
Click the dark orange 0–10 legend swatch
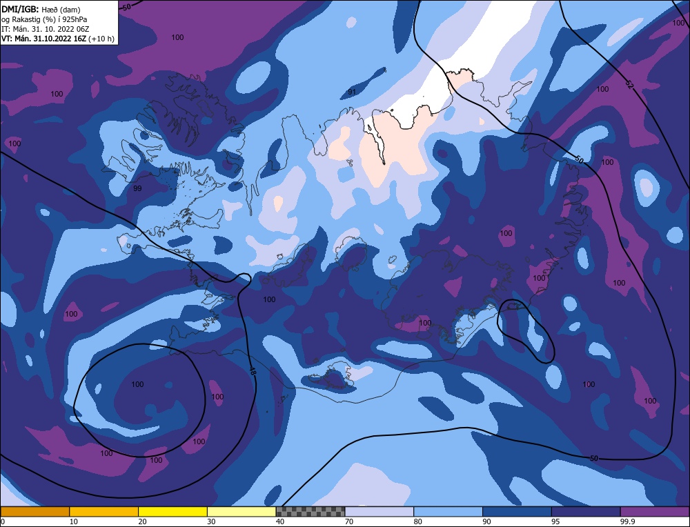[x=34, y=511]
